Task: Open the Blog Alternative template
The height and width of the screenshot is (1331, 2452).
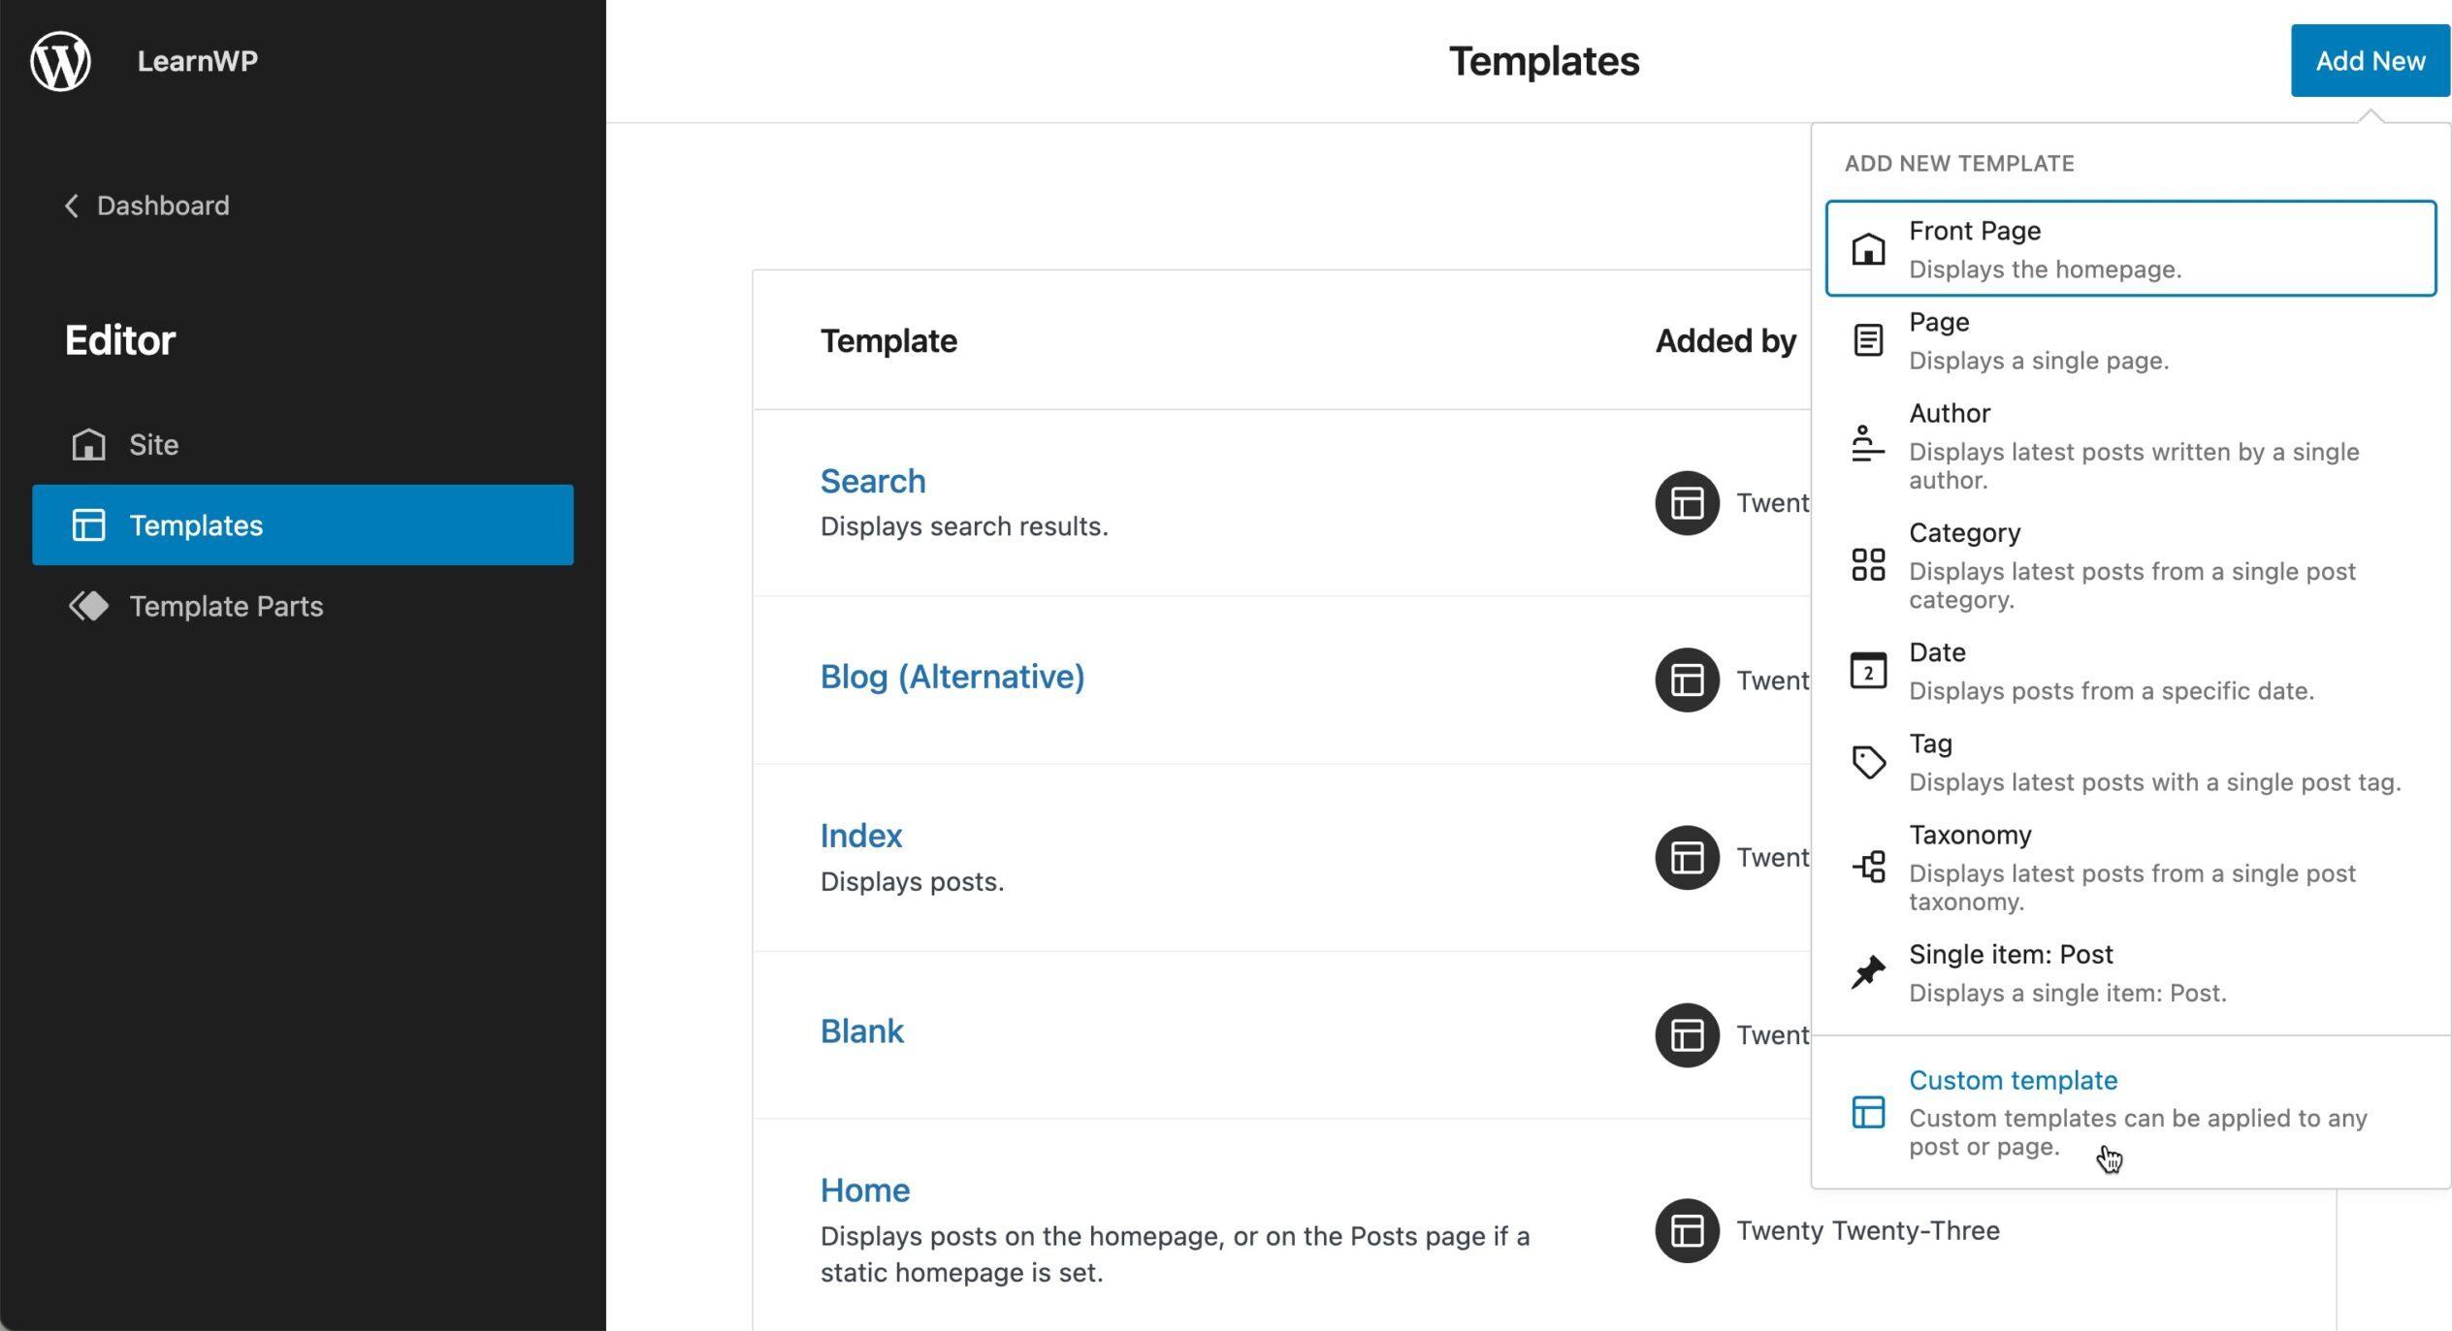Action: tap(952, 676)
